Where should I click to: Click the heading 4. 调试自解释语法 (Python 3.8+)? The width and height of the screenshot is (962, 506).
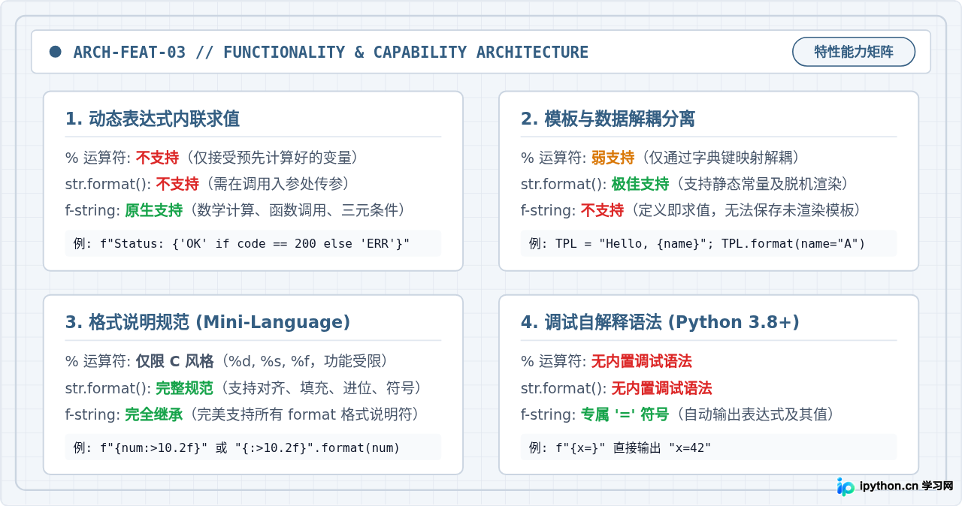coord(660,322)
